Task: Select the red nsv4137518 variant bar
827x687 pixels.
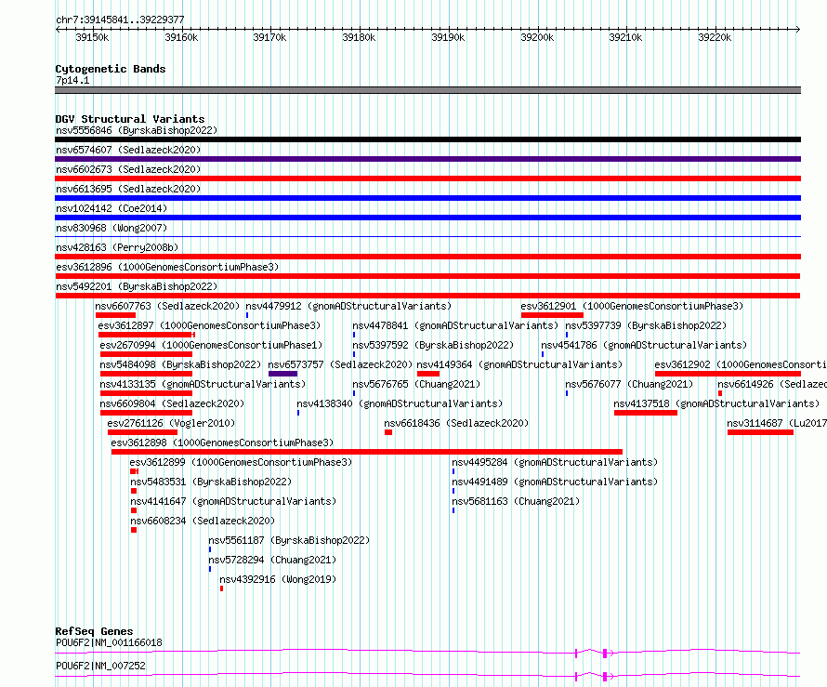Action: pyautogui.click(x=646, y=413)
